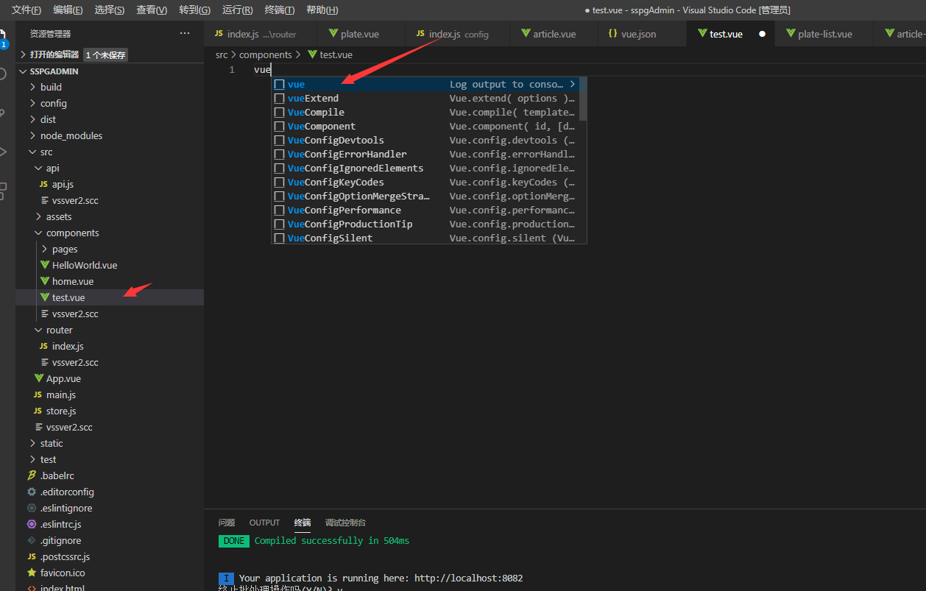Open the 查看(V) menu
This screenshot has height=591, width=926.
pyautogui.click(x=152, y=10)
